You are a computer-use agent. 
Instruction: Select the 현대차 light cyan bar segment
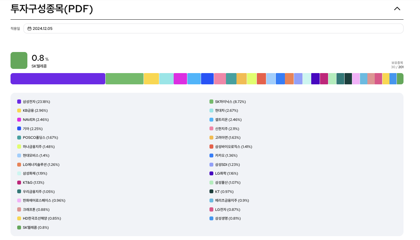coord(166,79)
